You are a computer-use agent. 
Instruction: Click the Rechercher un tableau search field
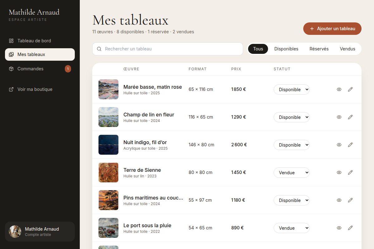tap(168, 49)
